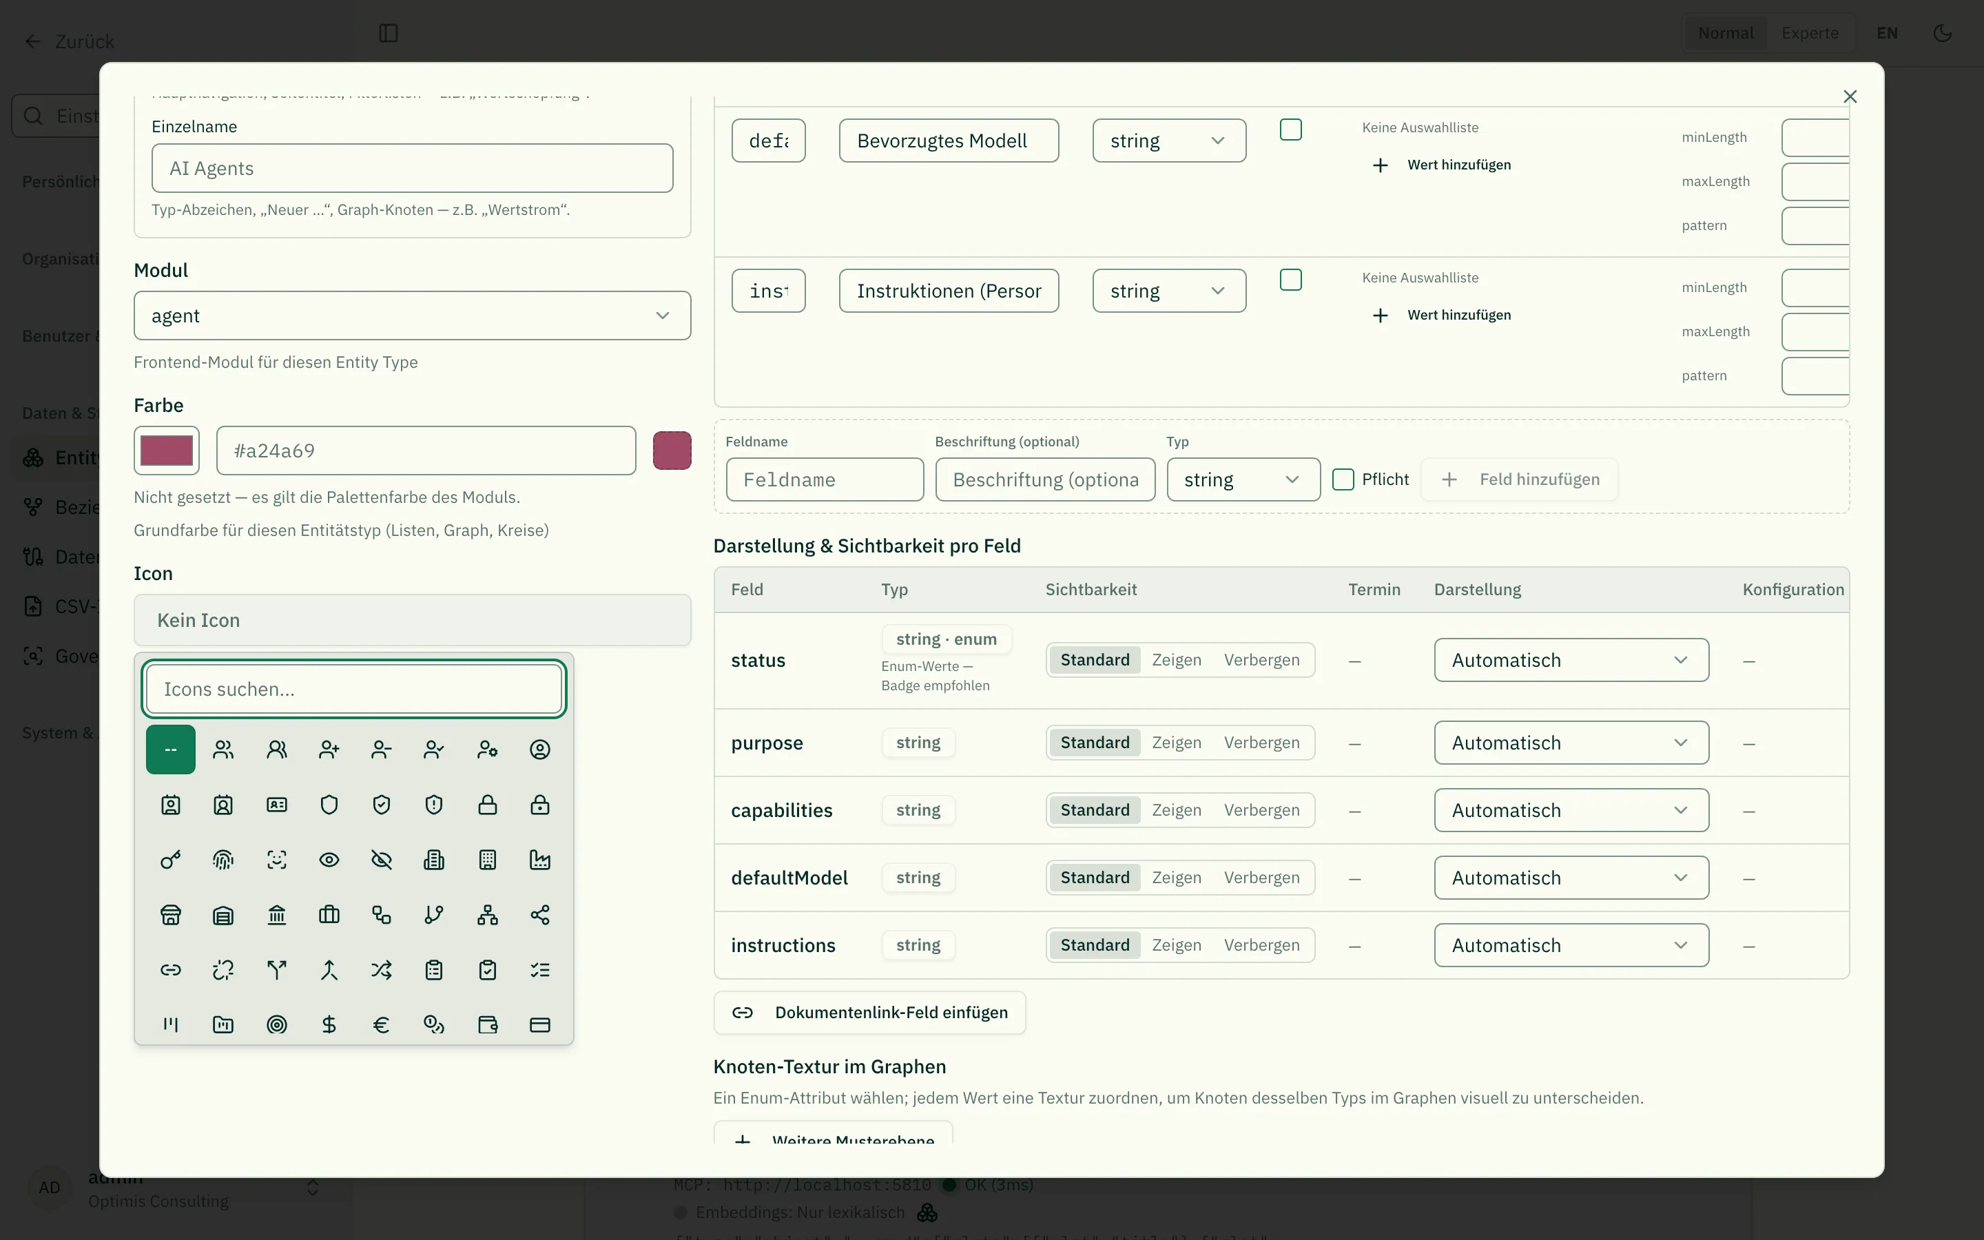Switch to Experte mode
This screenshot has width=1984, height=1240.
(1810, 33)
